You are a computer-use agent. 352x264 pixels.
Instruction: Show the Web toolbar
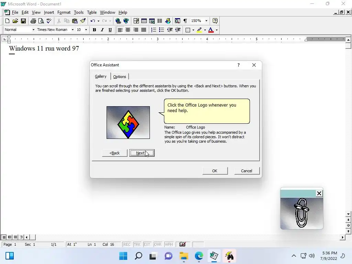[126, 21]
